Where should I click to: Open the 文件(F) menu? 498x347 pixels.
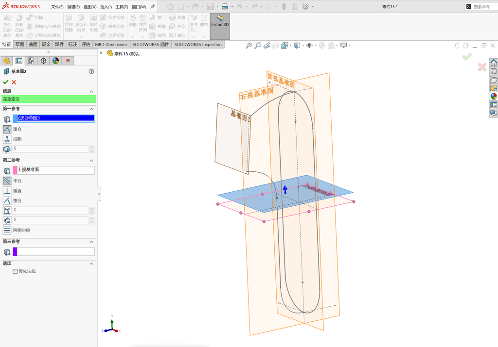(57, 7)
